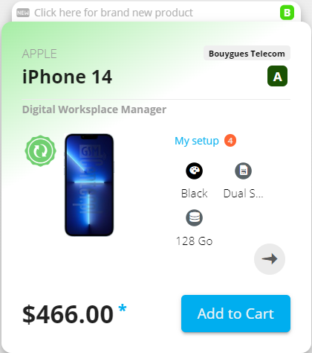Screen dimensions: 312x353
Task: Click the Black color label
Action: point(195,194)
